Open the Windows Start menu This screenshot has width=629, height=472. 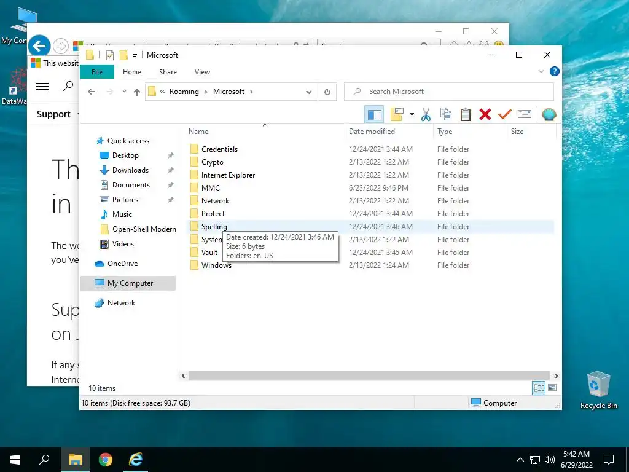tap(15, 460)
